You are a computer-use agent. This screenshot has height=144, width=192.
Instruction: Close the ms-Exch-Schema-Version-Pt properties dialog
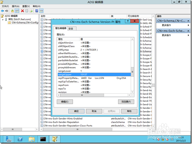[x=134, y=21]
